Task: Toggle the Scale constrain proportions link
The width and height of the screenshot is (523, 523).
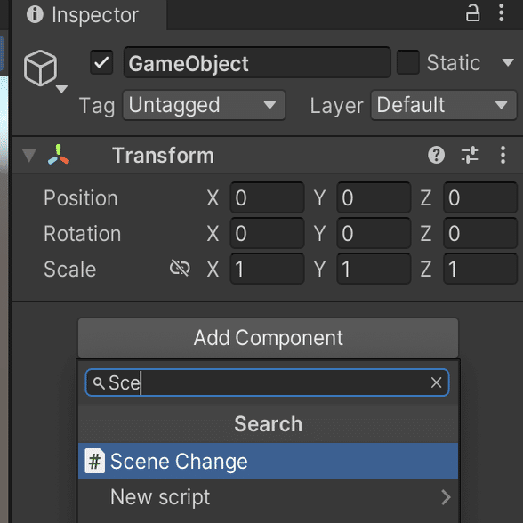Action: click(180, 269)
